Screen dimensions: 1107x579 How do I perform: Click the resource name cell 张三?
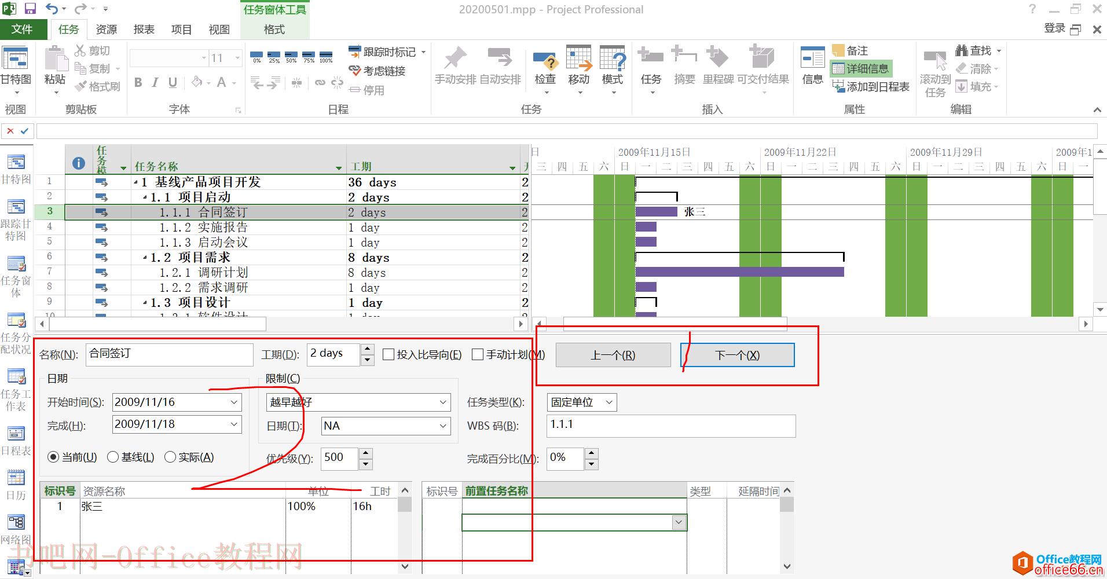(x=182, y=507)
